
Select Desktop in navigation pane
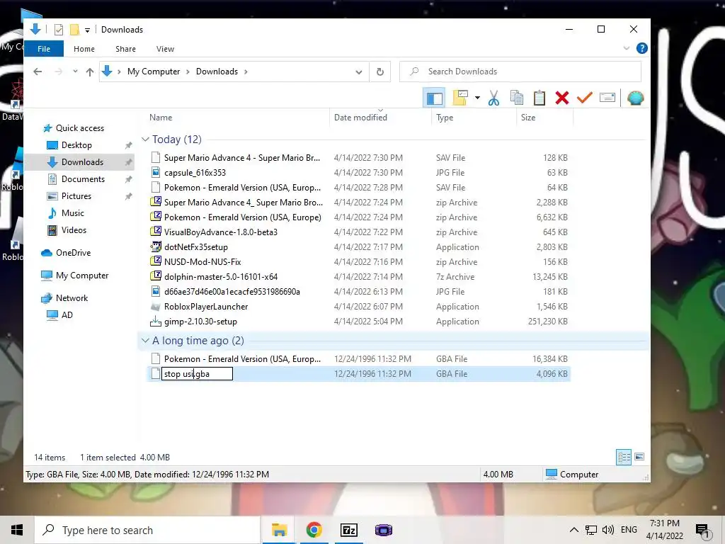click(x=76, y=145)
